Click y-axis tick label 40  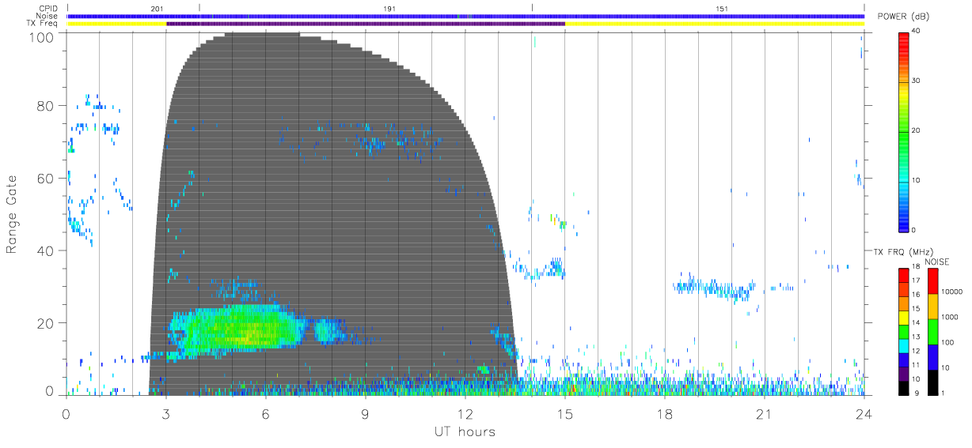46,250
